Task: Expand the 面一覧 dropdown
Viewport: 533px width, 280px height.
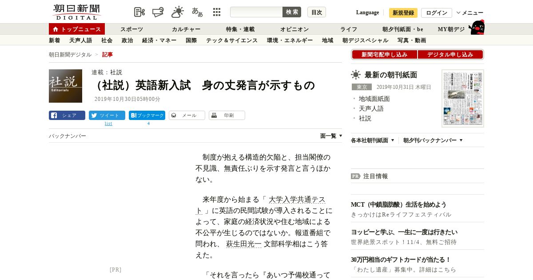Action: pyautogui.click(x=331, y=136)
